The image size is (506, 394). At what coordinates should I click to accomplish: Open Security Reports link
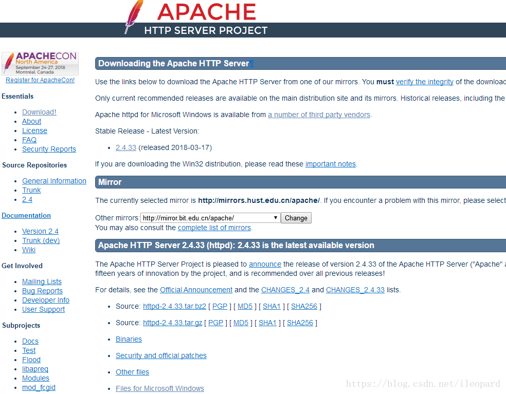point(49,149)
